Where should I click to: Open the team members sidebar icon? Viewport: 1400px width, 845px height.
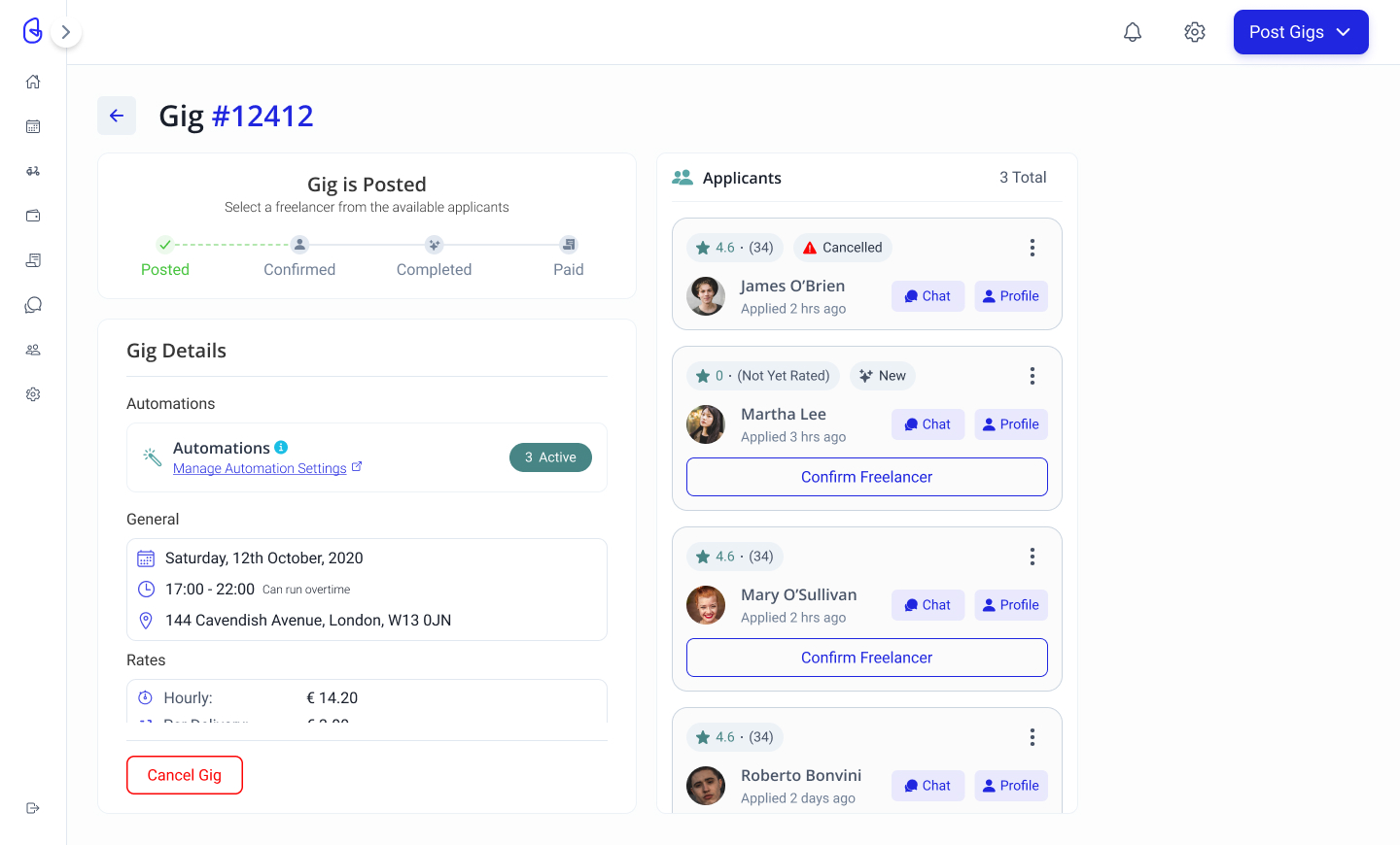(x=33, y=350)
